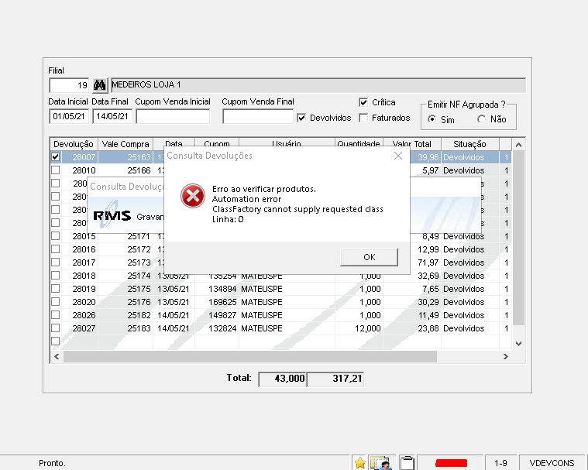Check the row 28017 checkbox

[x=56, y=262]
